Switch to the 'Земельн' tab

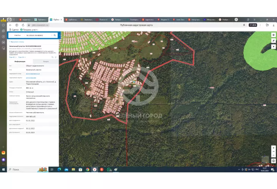pyautogui.click(x=87, y=20)
